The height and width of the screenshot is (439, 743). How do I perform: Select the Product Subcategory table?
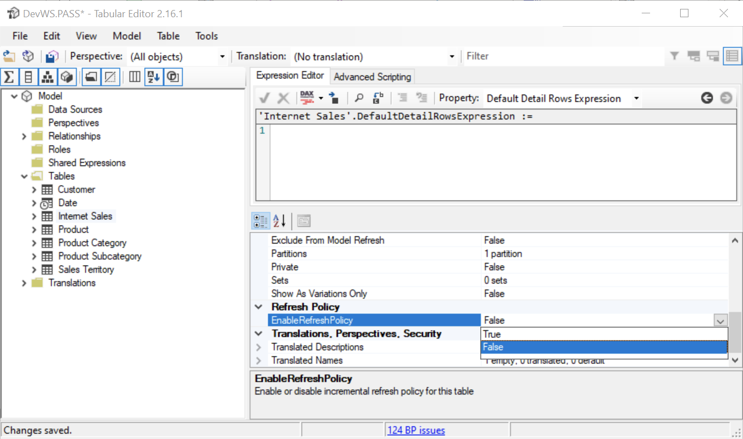[x=100, y=256]
